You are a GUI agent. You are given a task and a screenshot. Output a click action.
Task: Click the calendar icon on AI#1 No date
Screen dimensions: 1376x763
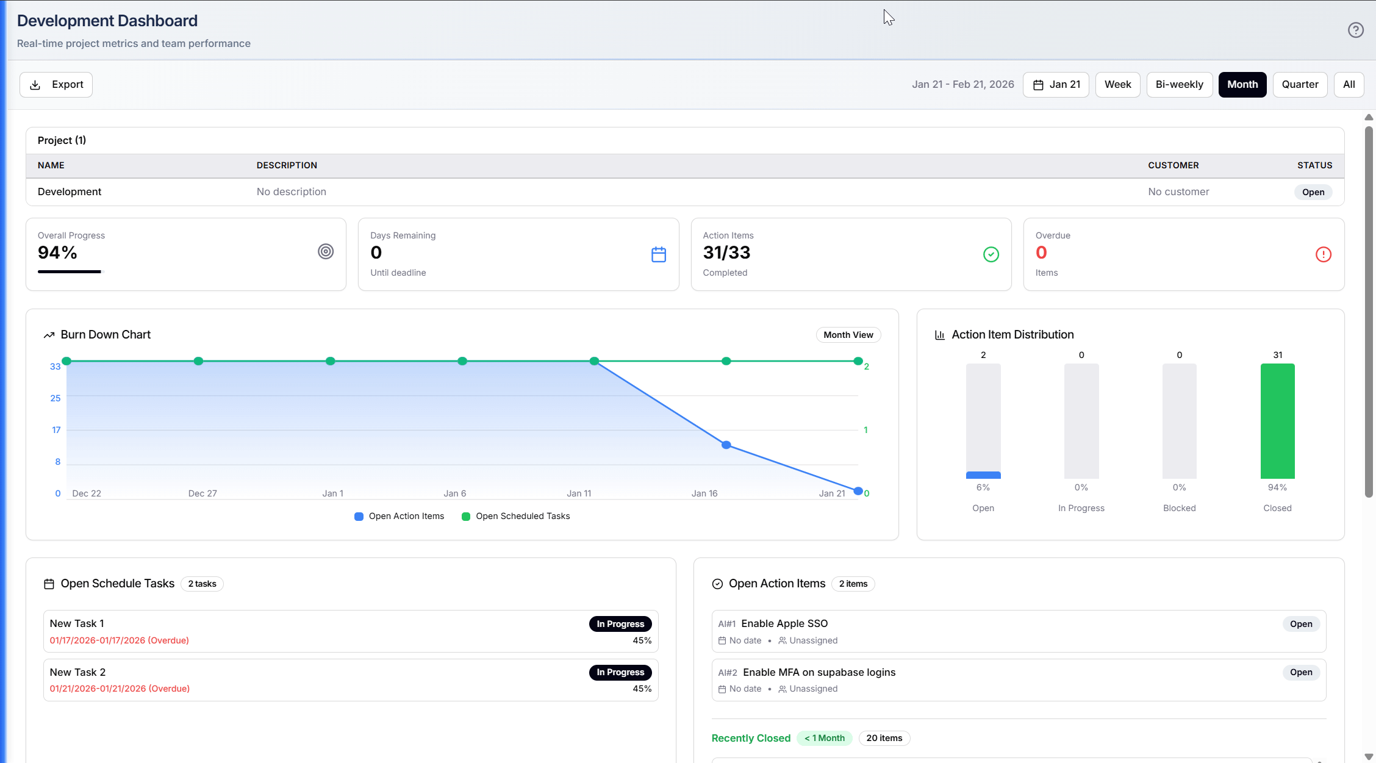(722, 640)
